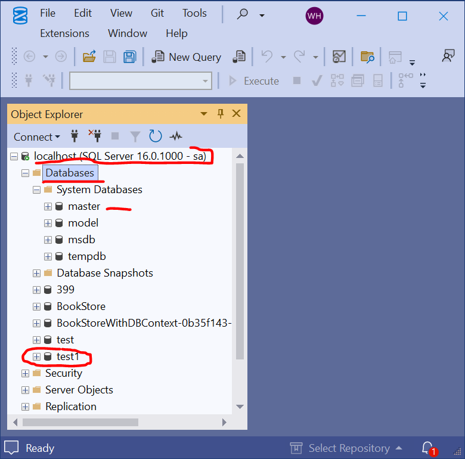The height and width of the screenshot is (459, 465).
Task: Expand the tempdb database node
Action: pos(48,256)
